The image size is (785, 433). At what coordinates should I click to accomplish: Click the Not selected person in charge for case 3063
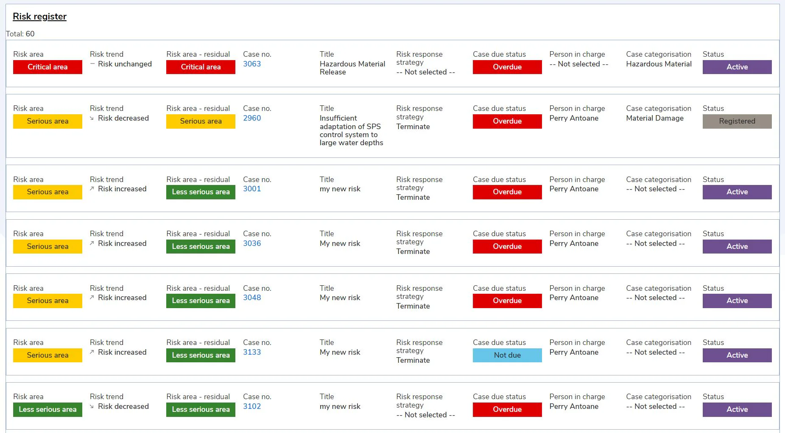point(579,64)
